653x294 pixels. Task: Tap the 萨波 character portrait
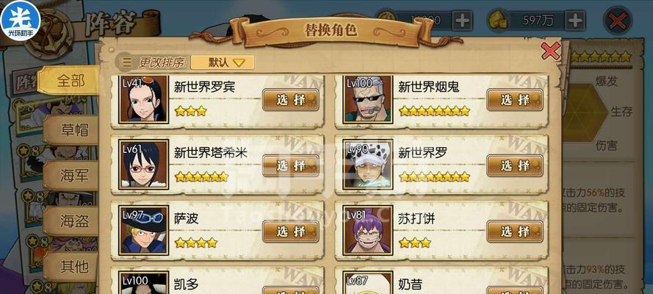[x=143, y=230]
